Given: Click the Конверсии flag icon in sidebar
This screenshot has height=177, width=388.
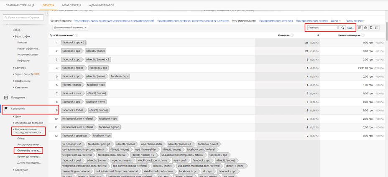Looking at the screenshot, I should click(6, 109).
